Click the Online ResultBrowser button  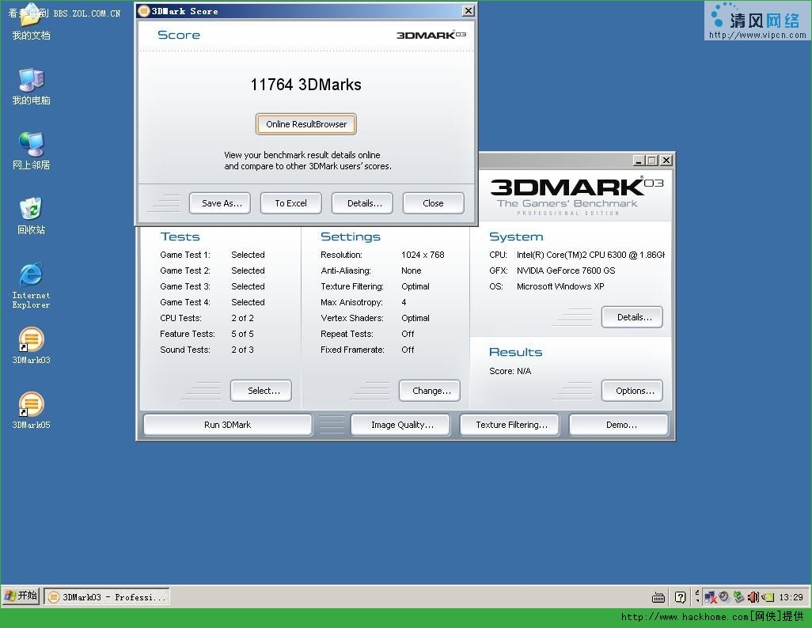[x=306, y=124]
